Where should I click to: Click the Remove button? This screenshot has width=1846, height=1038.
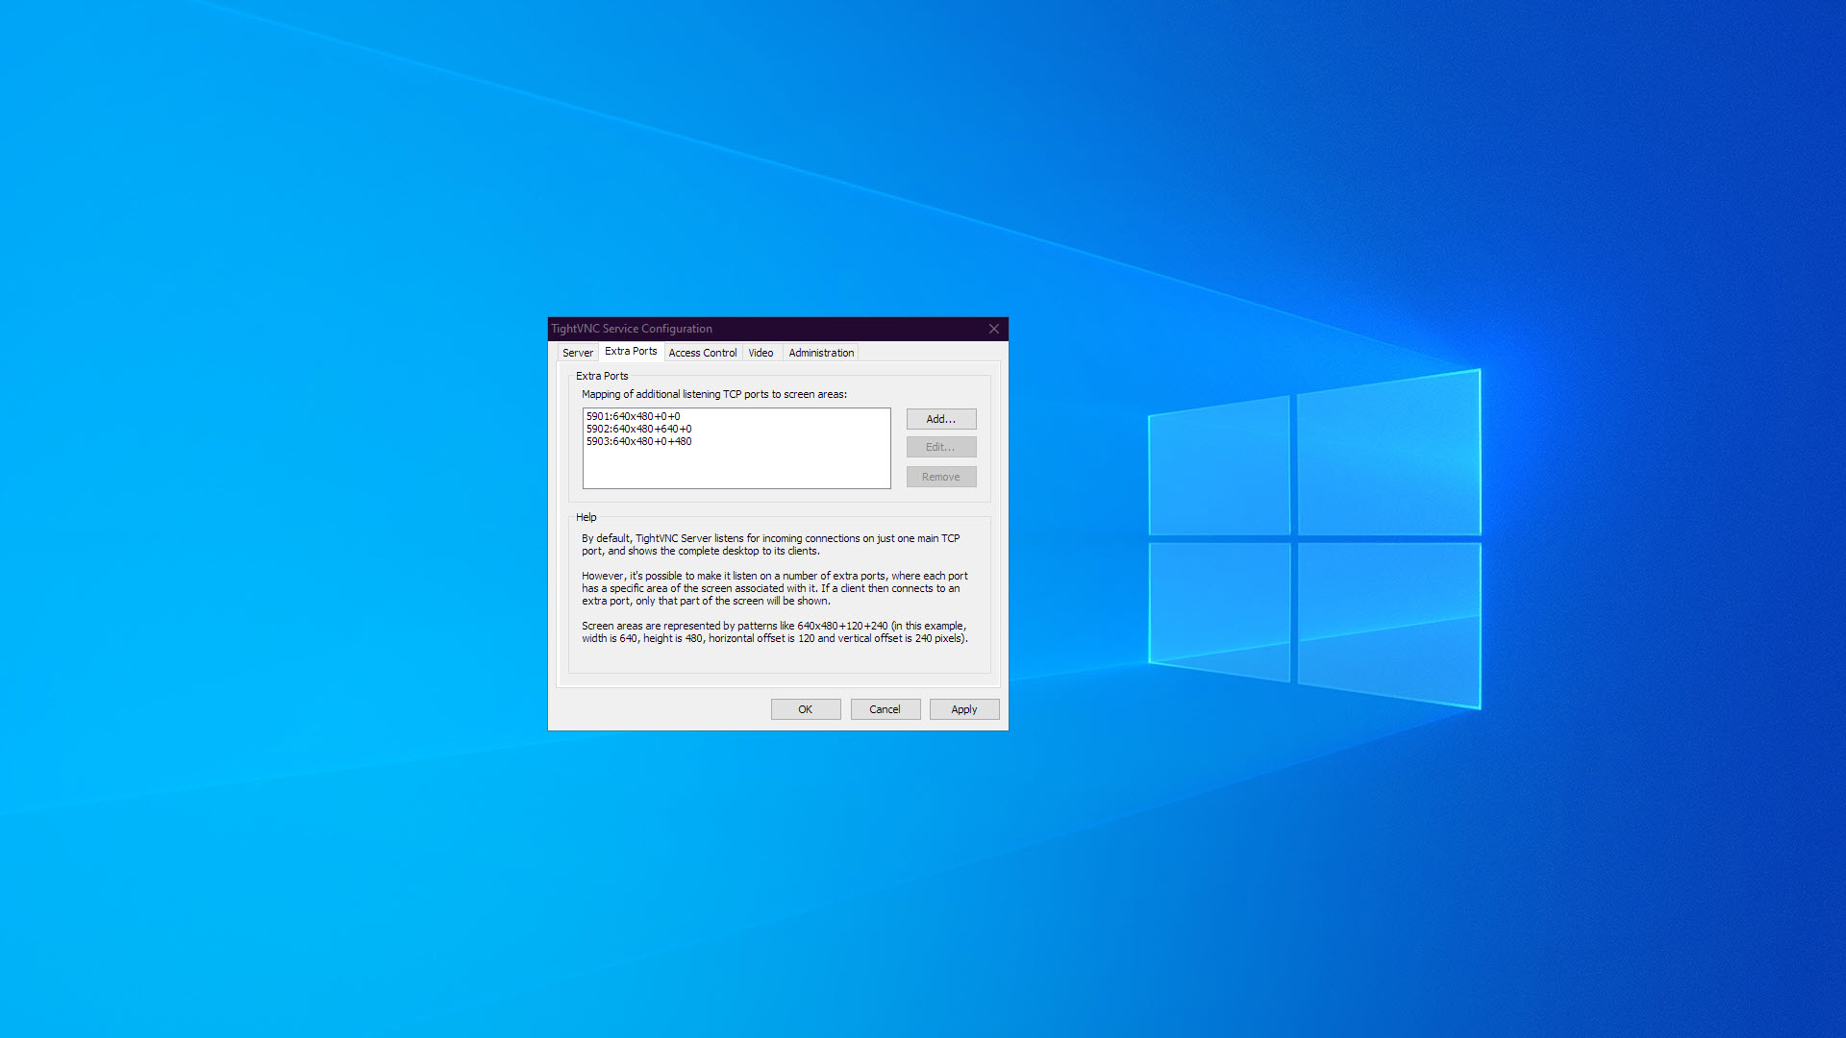(x=941, y=477)
